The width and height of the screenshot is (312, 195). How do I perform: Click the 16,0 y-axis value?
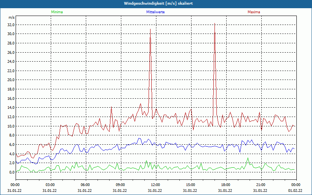click(x=11, y=99)
